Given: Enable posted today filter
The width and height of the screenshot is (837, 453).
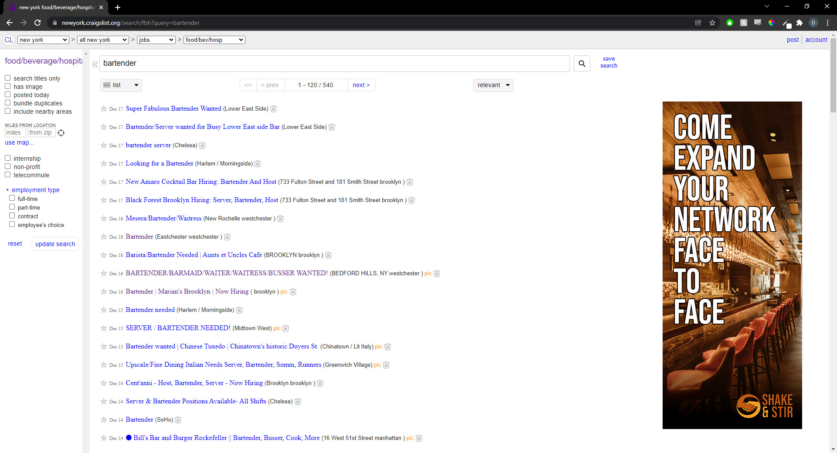Looking at the screenshot, I should point(7,95).
